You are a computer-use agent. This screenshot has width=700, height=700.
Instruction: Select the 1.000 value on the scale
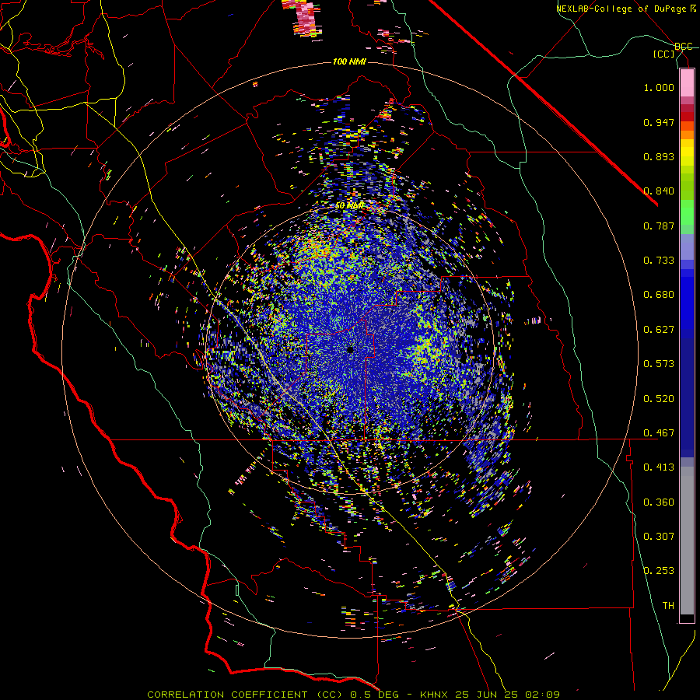(x=659, y=87)
